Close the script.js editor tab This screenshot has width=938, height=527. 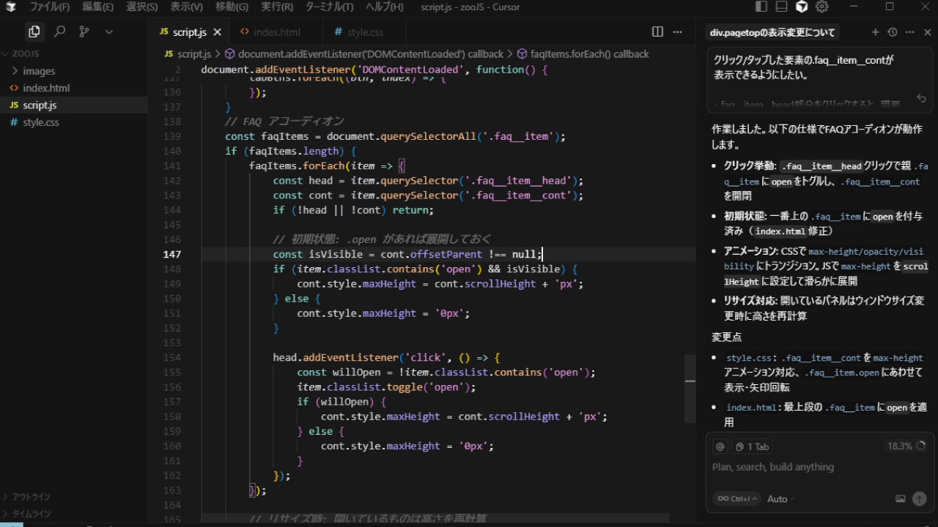tap(217, 32)
